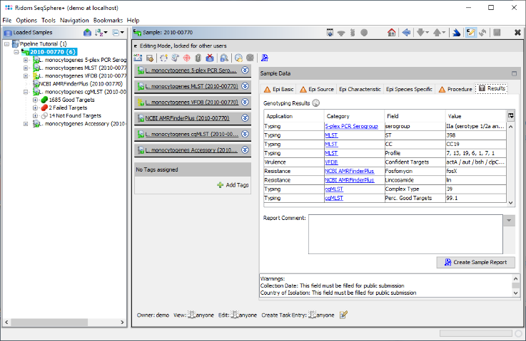The width and height of the screenshot is (526, 341).
Task: Click the paperclip attachment icon
Action: click(198, 58)
